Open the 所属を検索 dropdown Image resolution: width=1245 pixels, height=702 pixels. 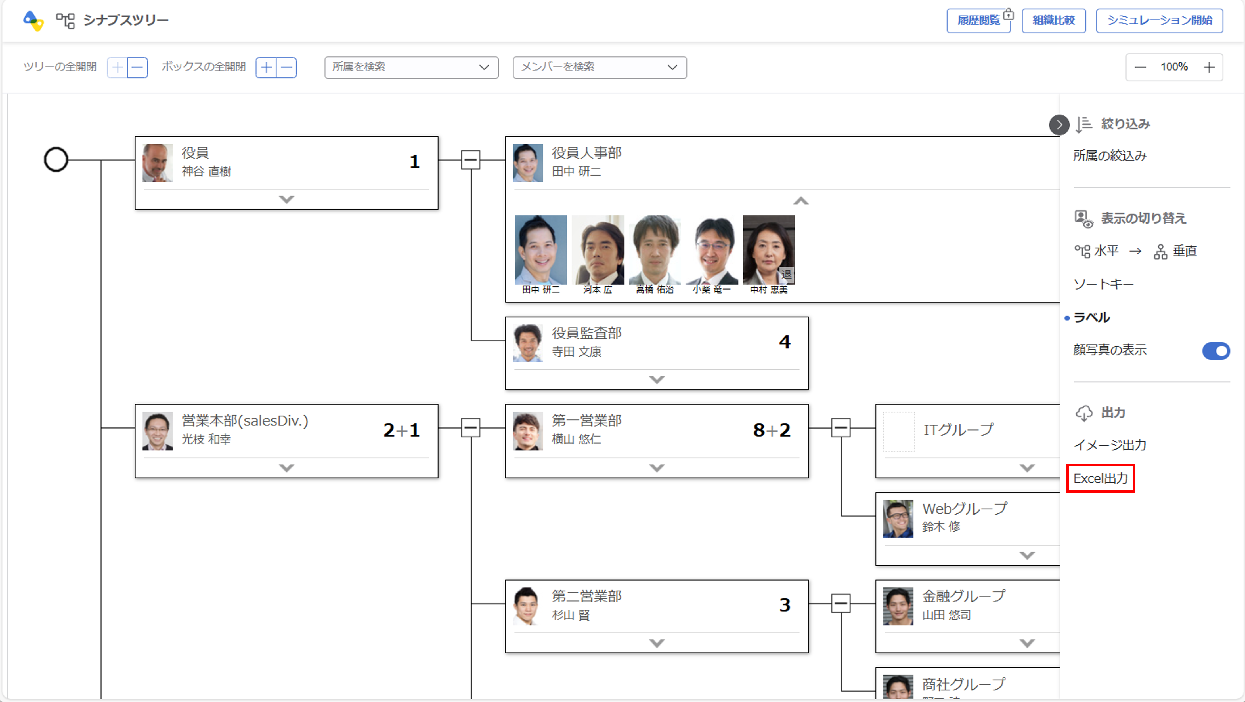(x=411, y=68)
